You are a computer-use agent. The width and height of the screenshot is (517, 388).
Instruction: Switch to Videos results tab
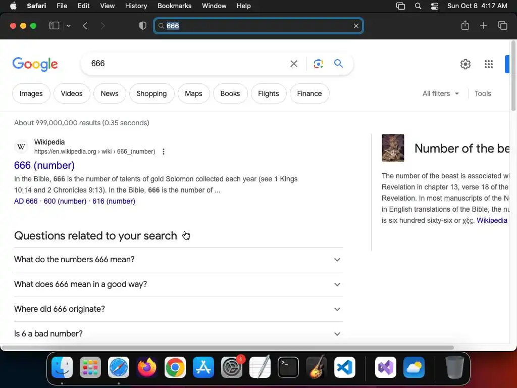[72, 93]
